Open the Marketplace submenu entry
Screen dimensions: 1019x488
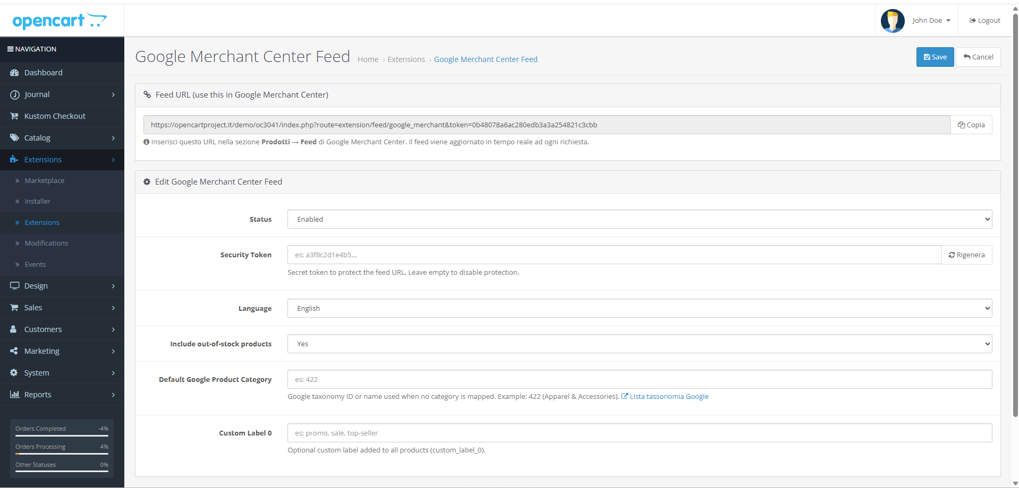(x=44, y=180)
